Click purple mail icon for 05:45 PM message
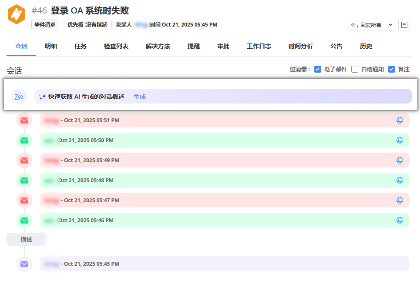The height and width of the screenshot is (284, 420). (x=24, y=264)
